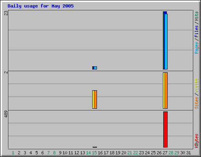The width and height of the screenshot is (201, 157).
Task: Click the 'Hits' legend label
Action: point(196,16)
